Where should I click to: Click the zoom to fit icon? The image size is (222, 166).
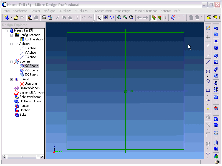(x=131, y=17)
